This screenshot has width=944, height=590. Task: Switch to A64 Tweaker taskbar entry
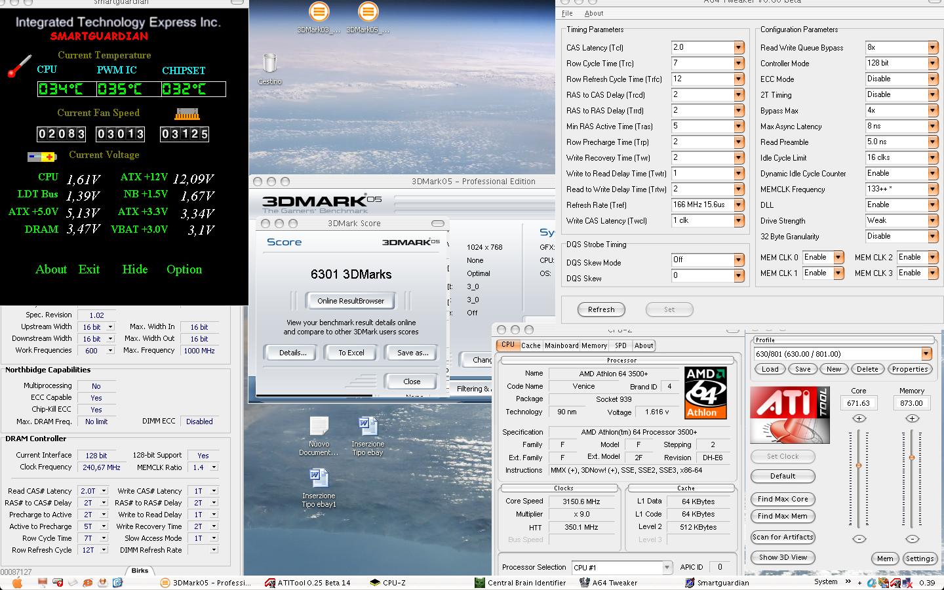pyautogui.click(x=609, y=582)
